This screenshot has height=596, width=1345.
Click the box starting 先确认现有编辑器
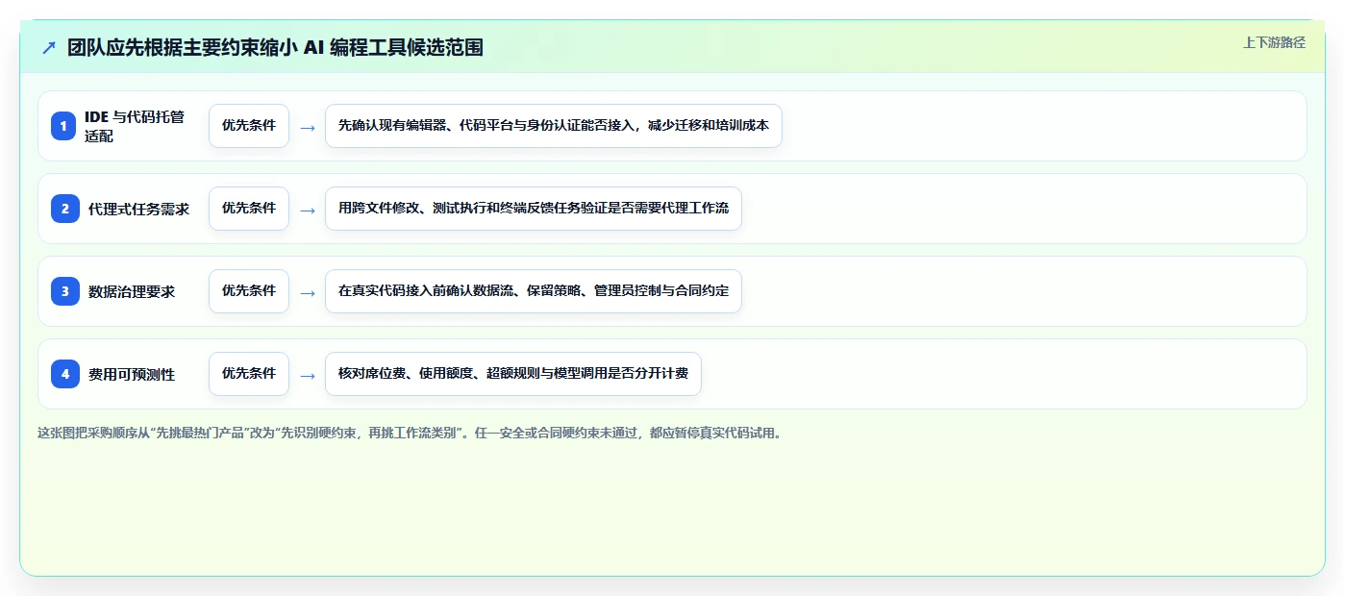(x=554, y=126)
